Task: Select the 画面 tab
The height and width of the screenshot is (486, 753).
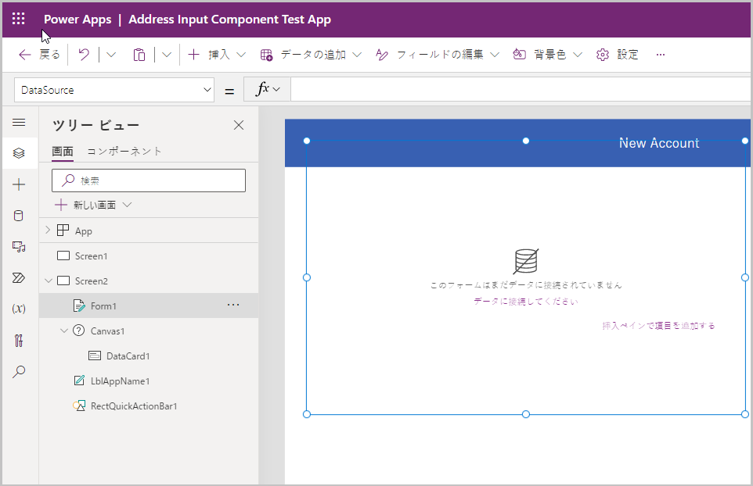Action: [x=63, y=152]
